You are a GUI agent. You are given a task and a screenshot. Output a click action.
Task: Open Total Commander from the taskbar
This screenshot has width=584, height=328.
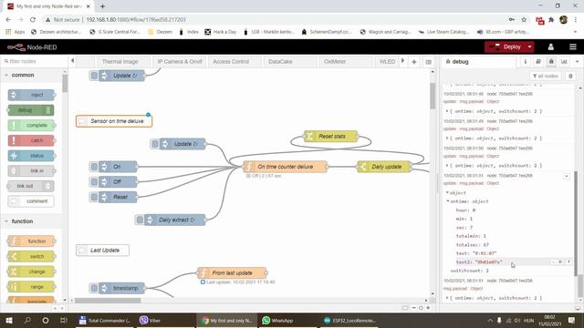tap(105, 320)
